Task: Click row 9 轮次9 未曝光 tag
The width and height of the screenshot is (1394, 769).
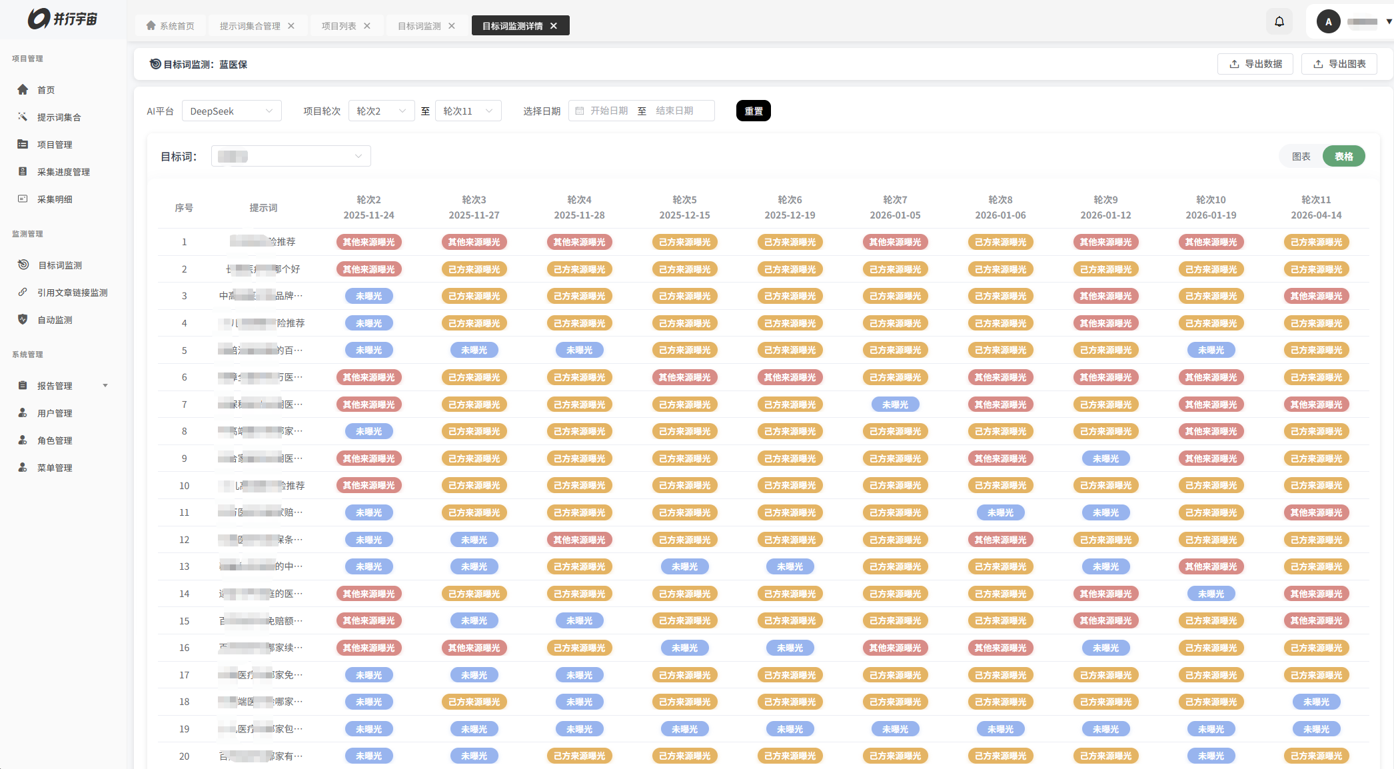Action: coord(1106,458)
